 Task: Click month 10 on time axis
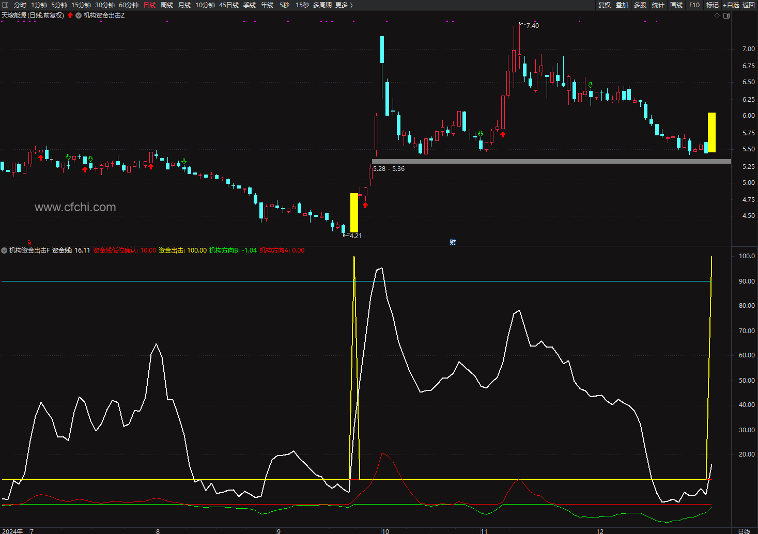(385, 531)
